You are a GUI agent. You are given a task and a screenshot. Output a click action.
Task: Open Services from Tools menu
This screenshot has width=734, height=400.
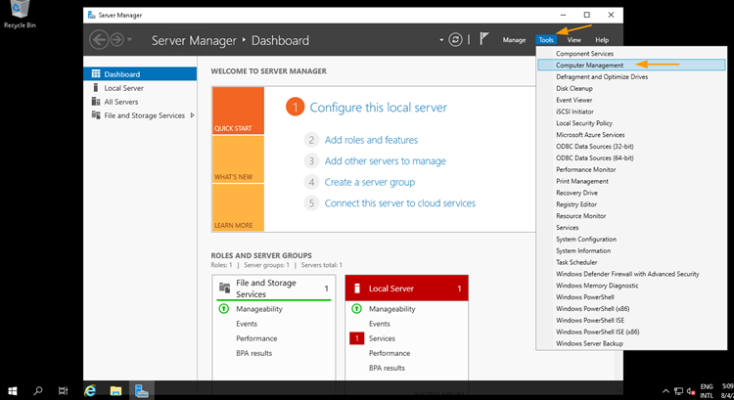point(568,228)
